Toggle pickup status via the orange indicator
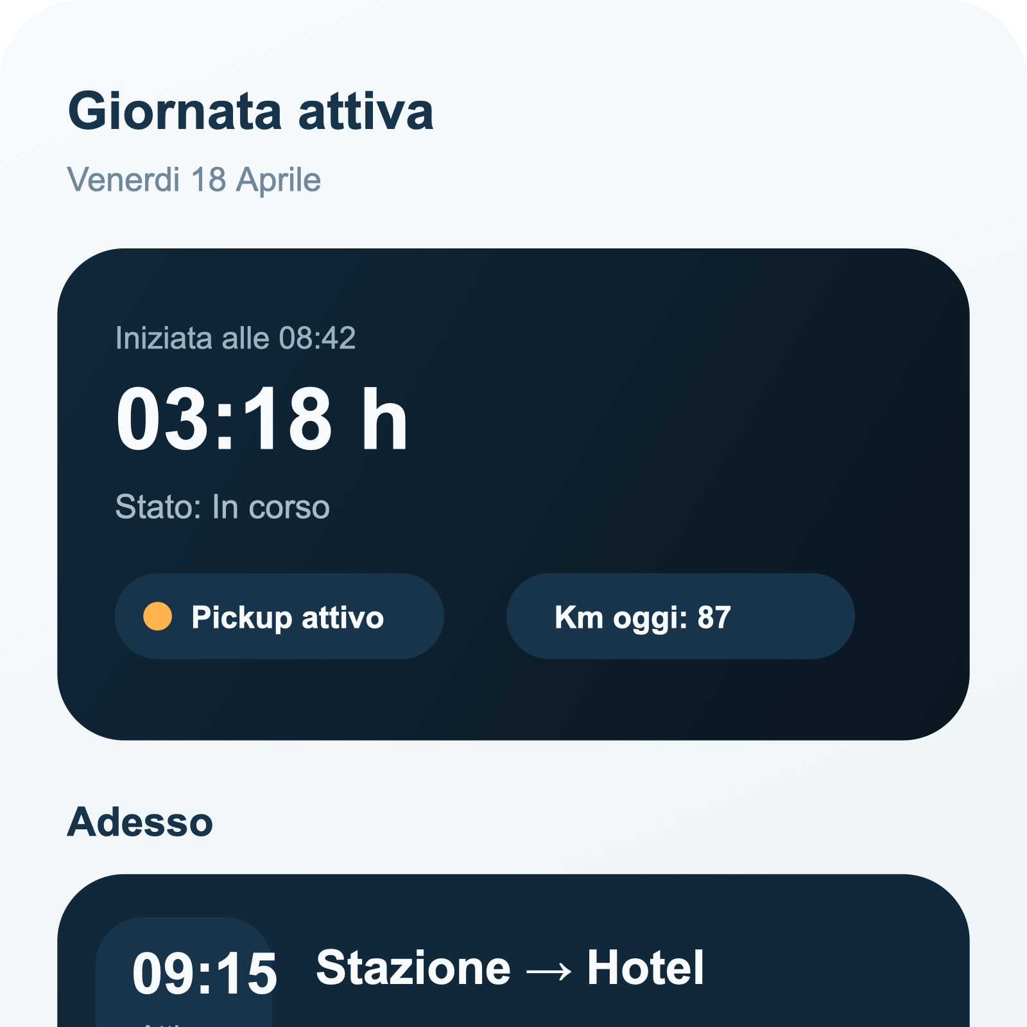The height and width of the screenshot is (1027, 1027). click(157, 616)
